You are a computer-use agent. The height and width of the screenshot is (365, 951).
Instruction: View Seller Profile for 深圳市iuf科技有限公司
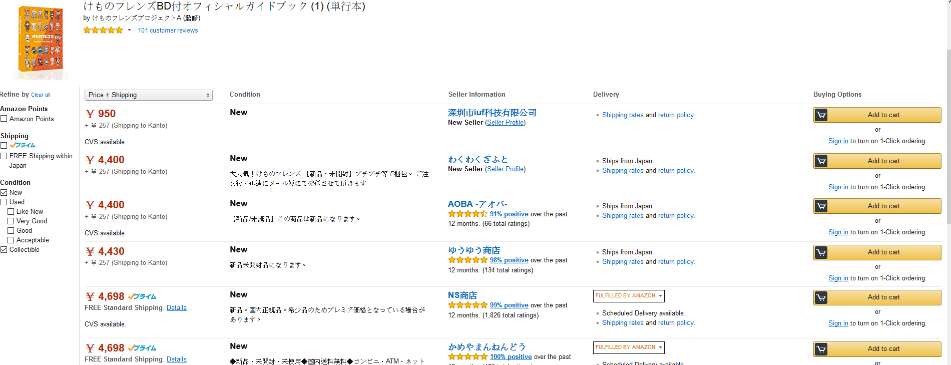506,123
